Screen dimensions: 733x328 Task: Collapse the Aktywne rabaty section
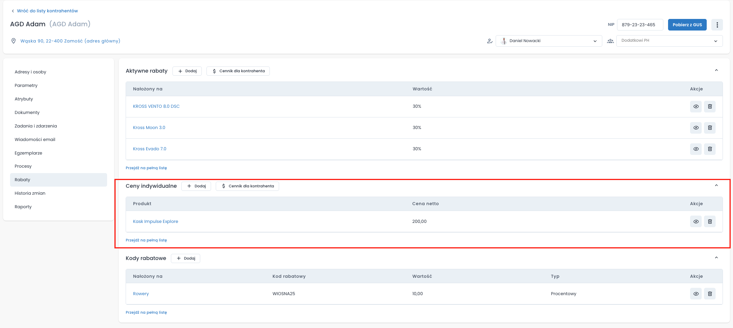[716, 70]
